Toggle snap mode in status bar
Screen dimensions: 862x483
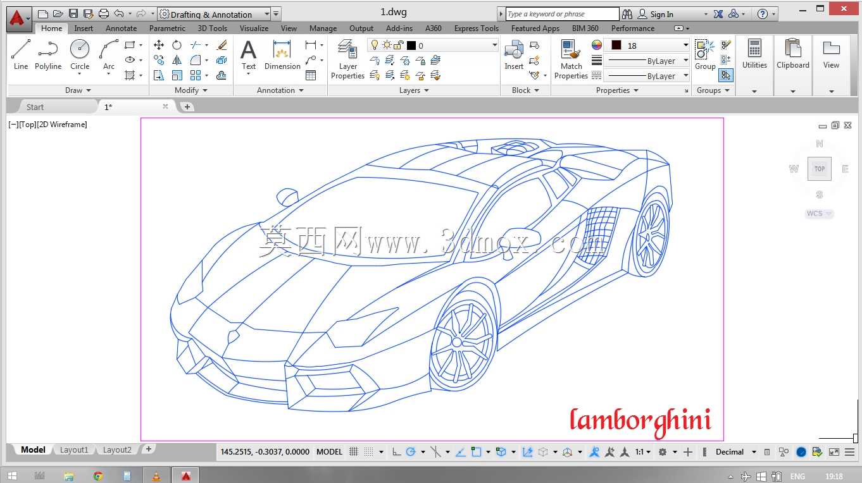(x=369, y=451)
